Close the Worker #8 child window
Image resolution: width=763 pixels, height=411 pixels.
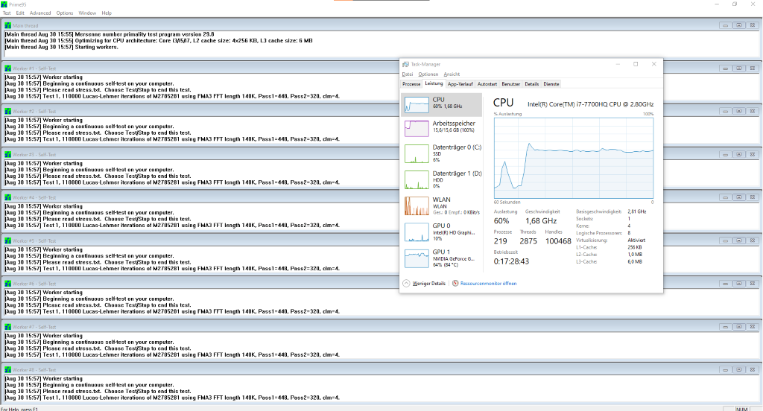(x=753, y=369)
